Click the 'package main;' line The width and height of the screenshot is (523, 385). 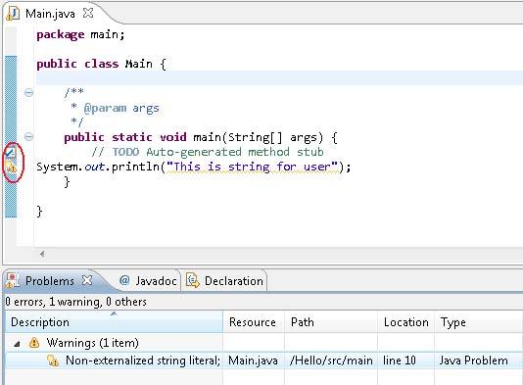click(80, 34)
